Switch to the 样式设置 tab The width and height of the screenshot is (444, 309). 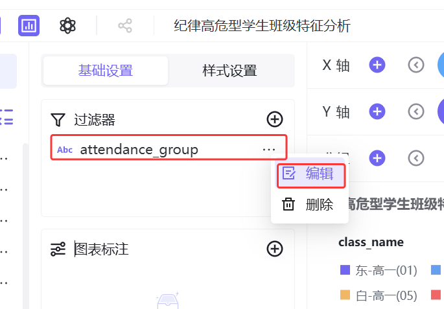click(x=229, y=71)
